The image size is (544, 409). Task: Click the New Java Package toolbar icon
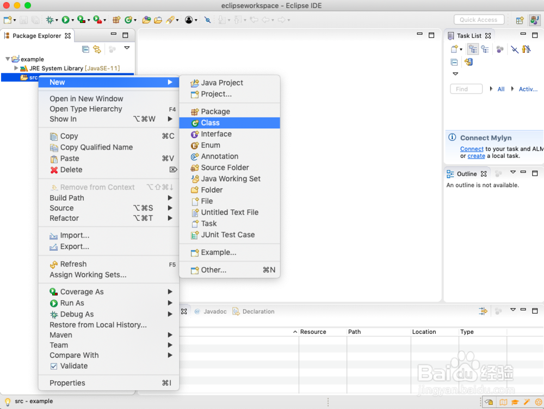[116, 20]
